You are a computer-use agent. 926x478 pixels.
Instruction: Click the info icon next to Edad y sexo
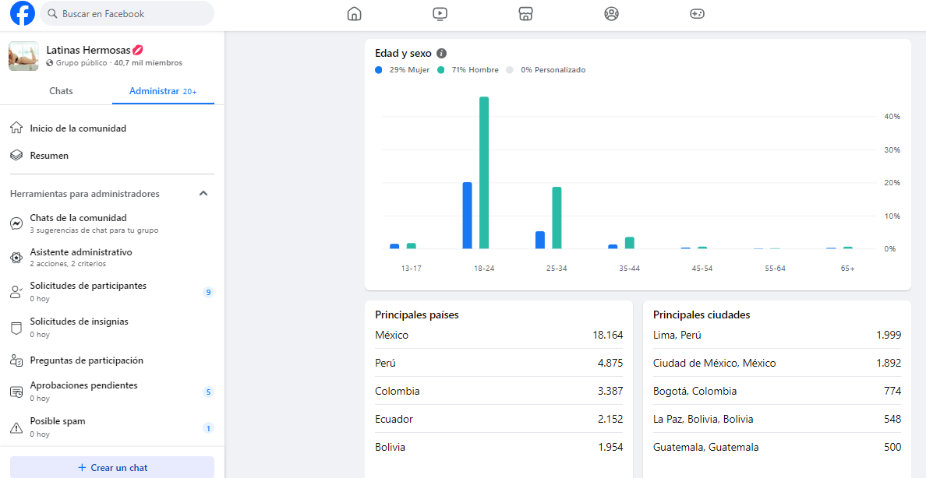click(441, 53)
